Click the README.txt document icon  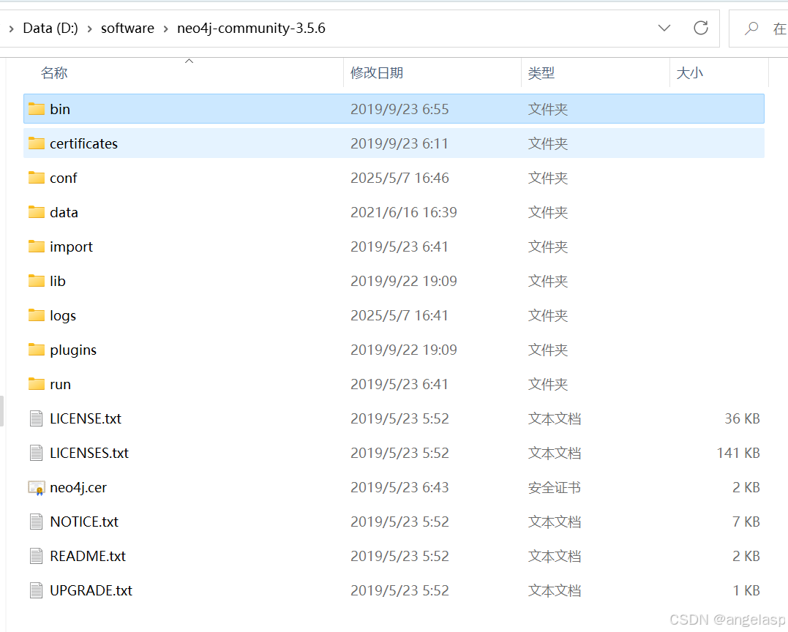pos(36,556)
